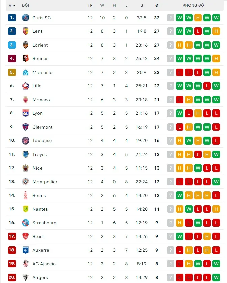Click the green W badge in Paris SG form

[x=179, y=17]
